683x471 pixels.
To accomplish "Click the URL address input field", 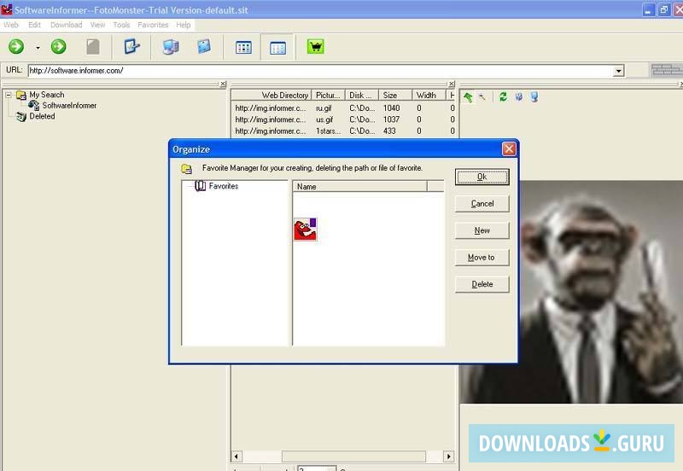I will pyautogui.click(x=321, y=71).
